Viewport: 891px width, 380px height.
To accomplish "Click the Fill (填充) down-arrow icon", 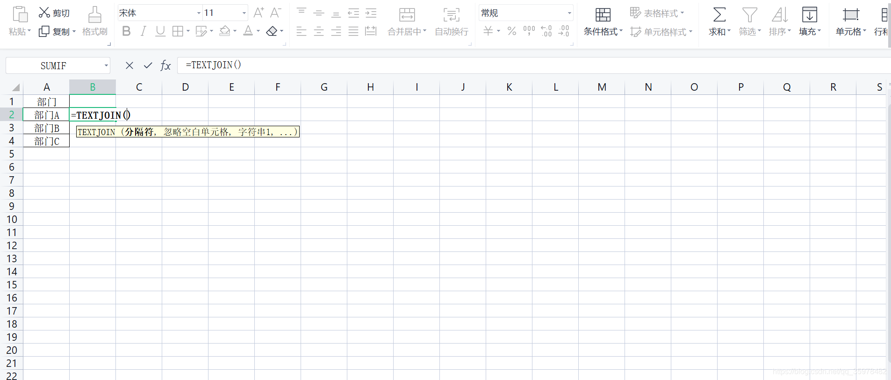I will (810, 14).
